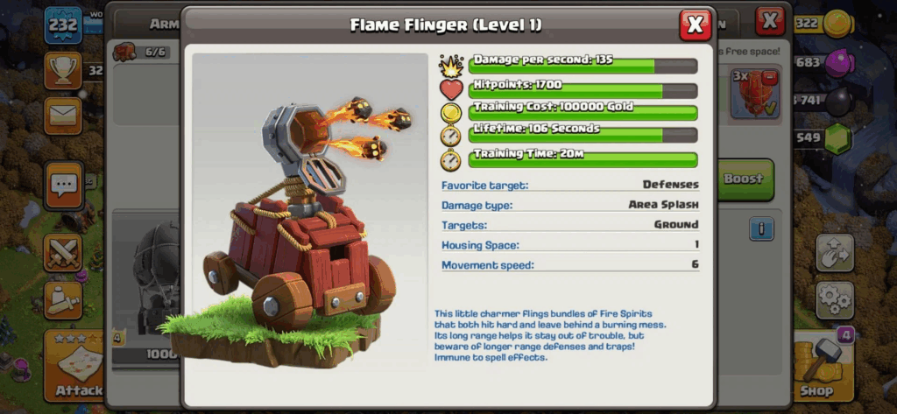Image resolution: width=897 pixels, height=414 pixels.
Task: Close the Flame Flinger info popup
Action: 695,25
